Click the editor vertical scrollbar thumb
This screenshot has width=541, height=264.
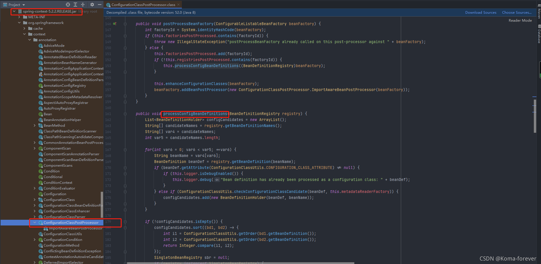(x=535, y=116)
